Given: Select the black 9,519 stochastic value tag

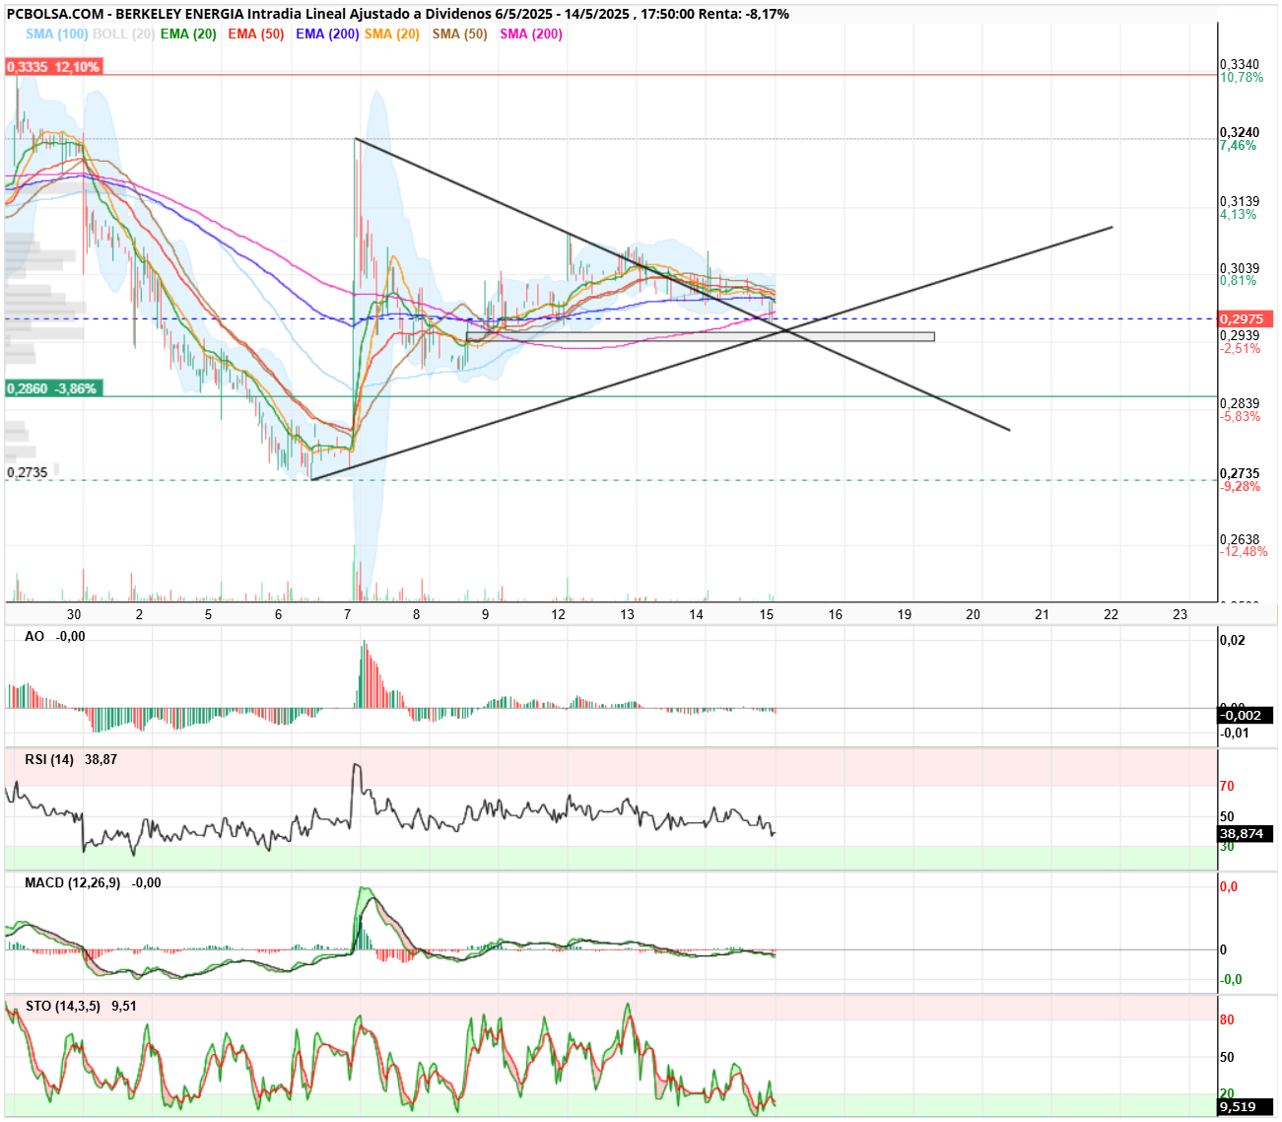Looking at the screenshot, I should (x=1247, y=1106).
